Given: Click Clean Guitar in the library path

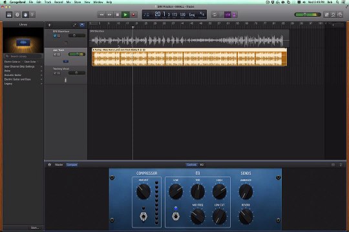Looking at the screenshot, I should point(30,62).
